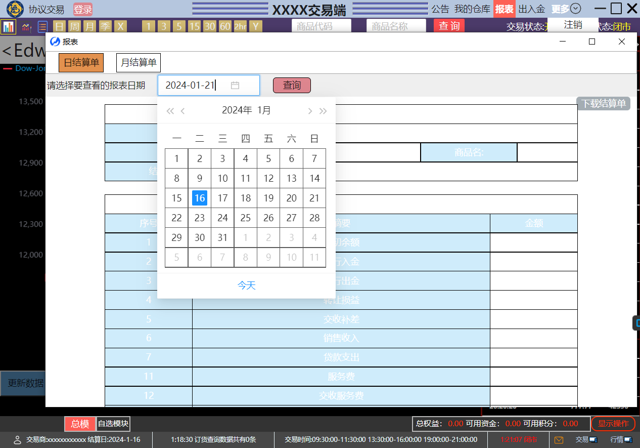
Task: Click 更新数据 button
Action: coord(23,383)
